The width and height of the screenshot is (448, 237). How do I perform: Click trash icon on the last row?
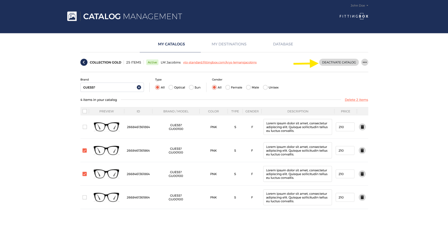coord(362,197)
